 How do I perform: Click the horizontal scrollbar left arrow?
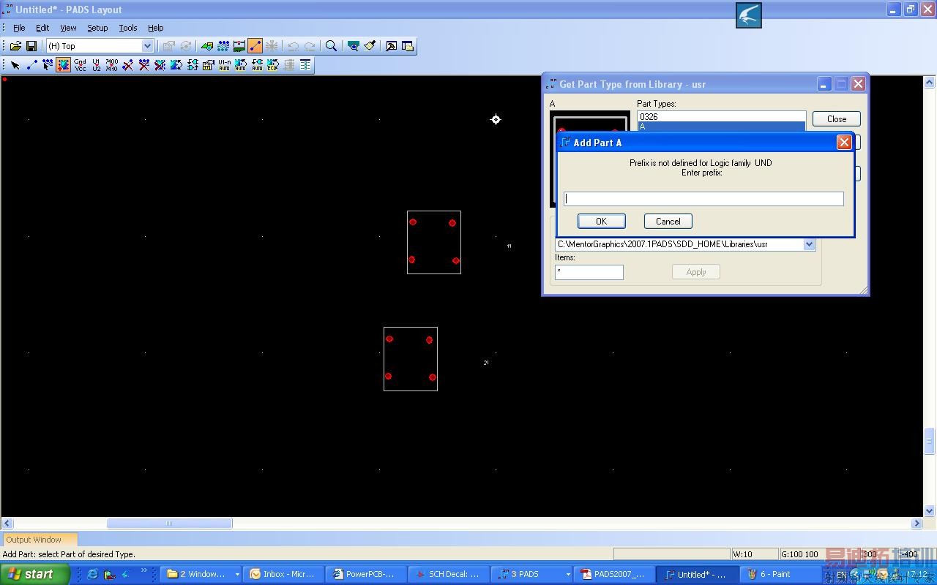(x=7, y=523)
